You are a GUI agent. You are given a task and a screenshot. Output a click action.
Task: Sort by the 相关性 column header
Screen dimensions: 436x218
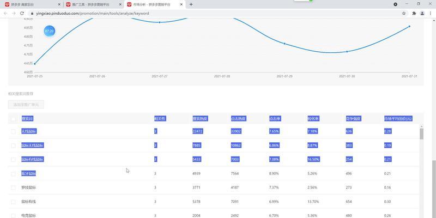pyautogui.click(x=160, y=119)
